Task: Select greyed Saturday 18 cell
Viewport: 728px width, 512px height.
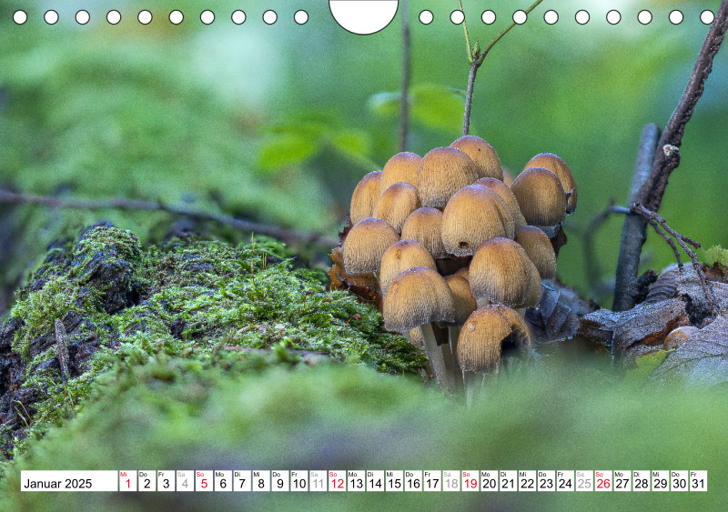Action: tap(451, 481)
